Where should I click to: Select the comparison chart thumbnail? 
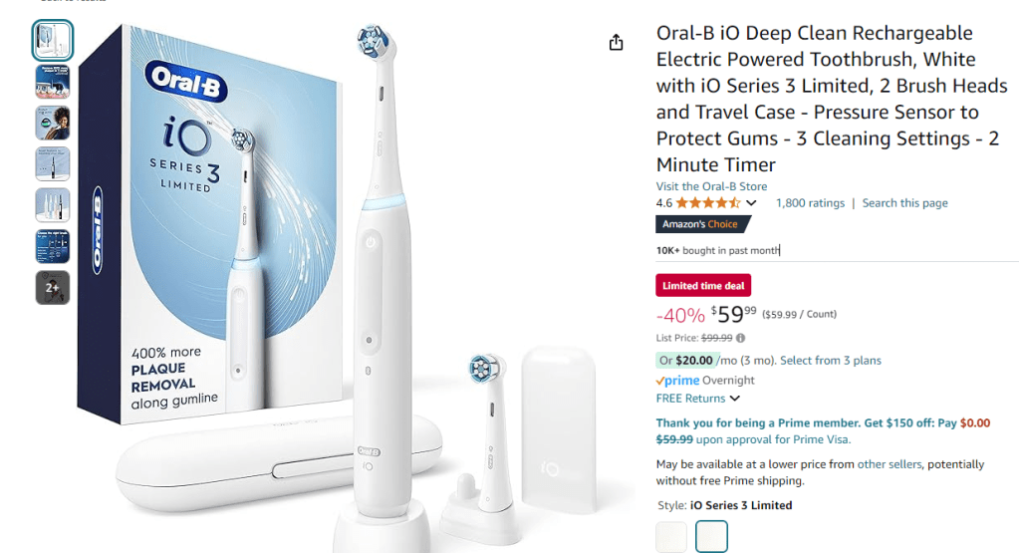(x=53, y=246)
